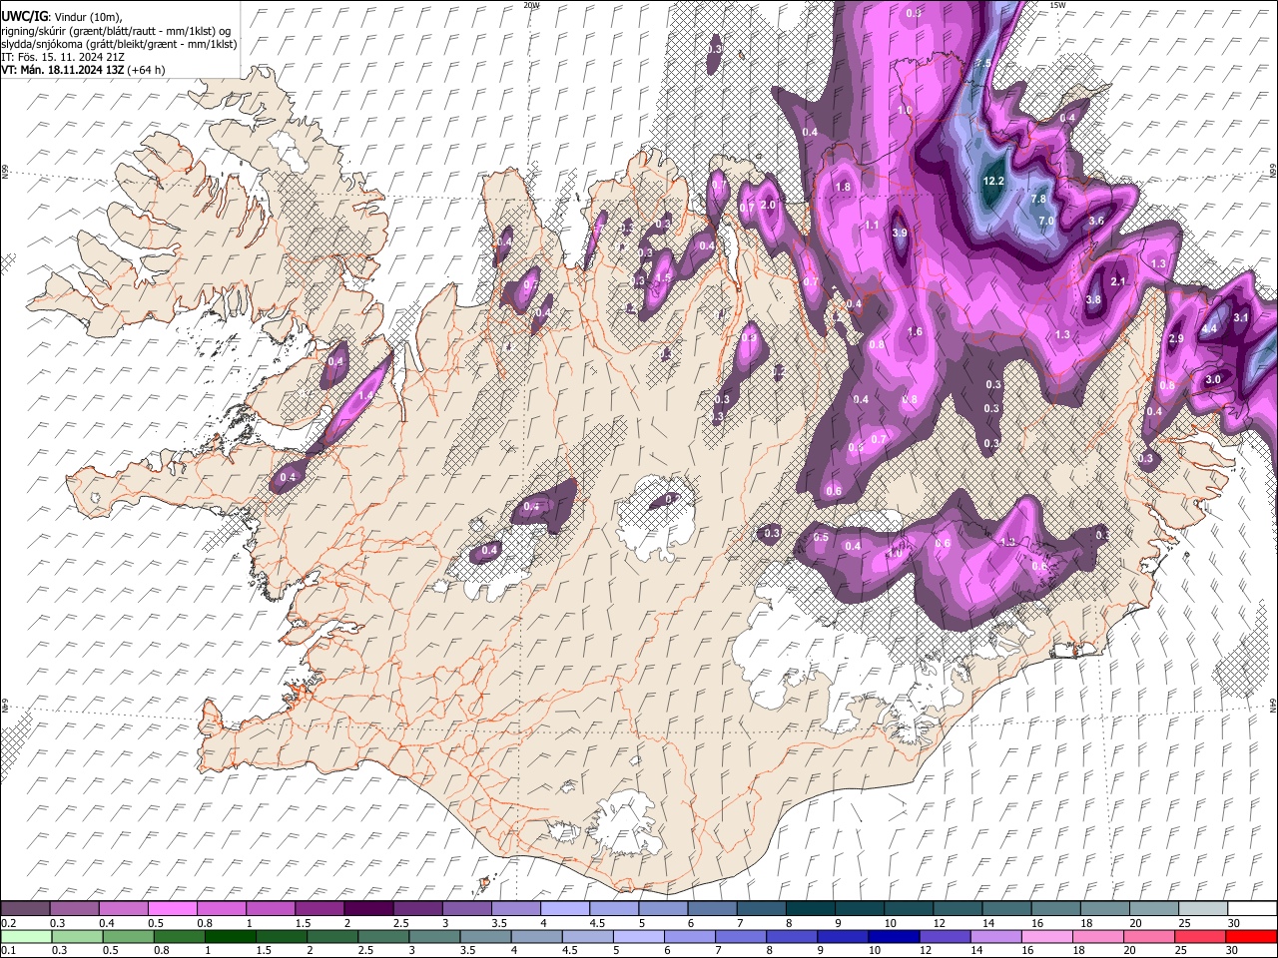Click the 3.6 precipitation value label
This screenshot has width=1278, height=958.
[x=1095, y=221]
